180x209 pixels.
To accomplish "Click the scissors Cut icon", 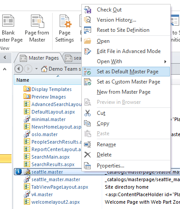I will click(x=88, y=113).
